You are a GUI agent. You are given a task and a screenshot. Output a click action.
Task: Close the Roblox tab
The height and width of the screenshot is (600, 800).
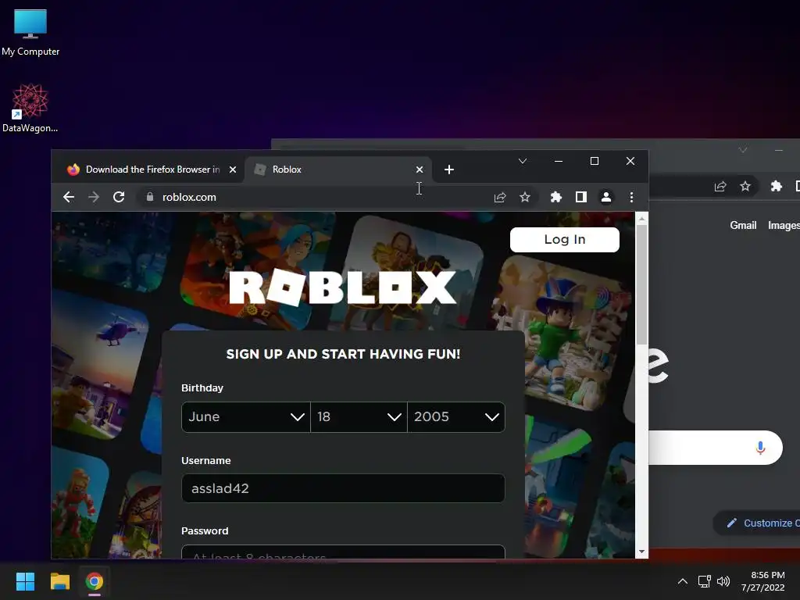point(420,170)
